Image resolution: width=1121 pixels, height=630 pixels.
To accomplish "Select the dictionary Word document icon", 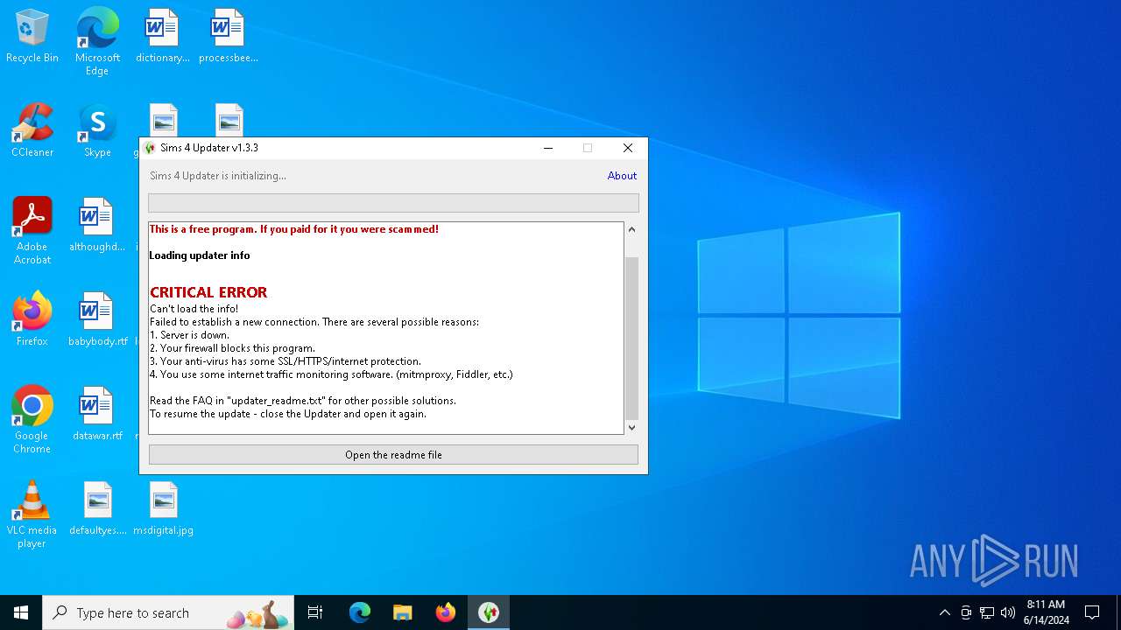I will tap(163, 37).
